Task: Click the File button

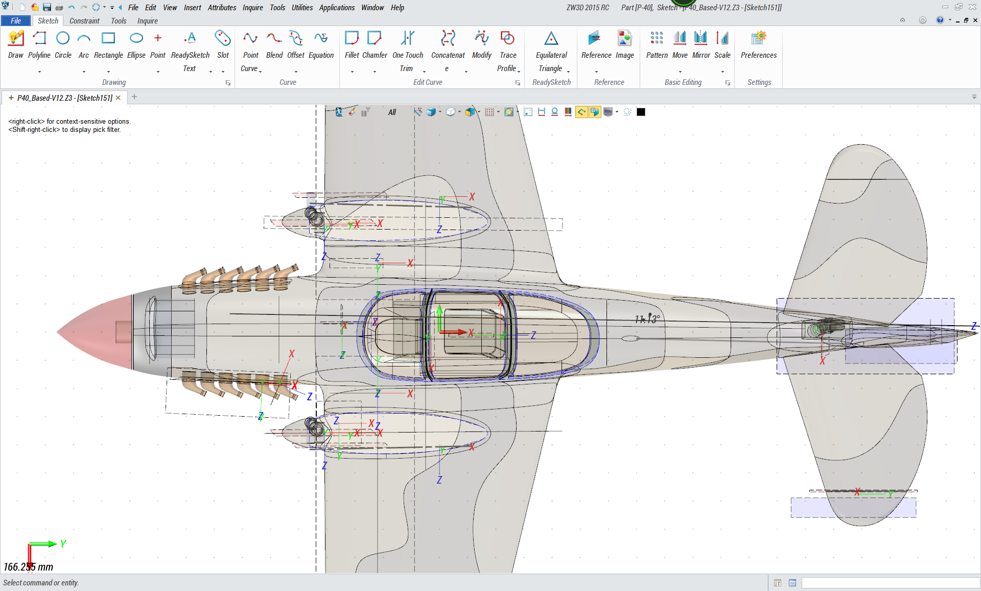Action: 16,21
